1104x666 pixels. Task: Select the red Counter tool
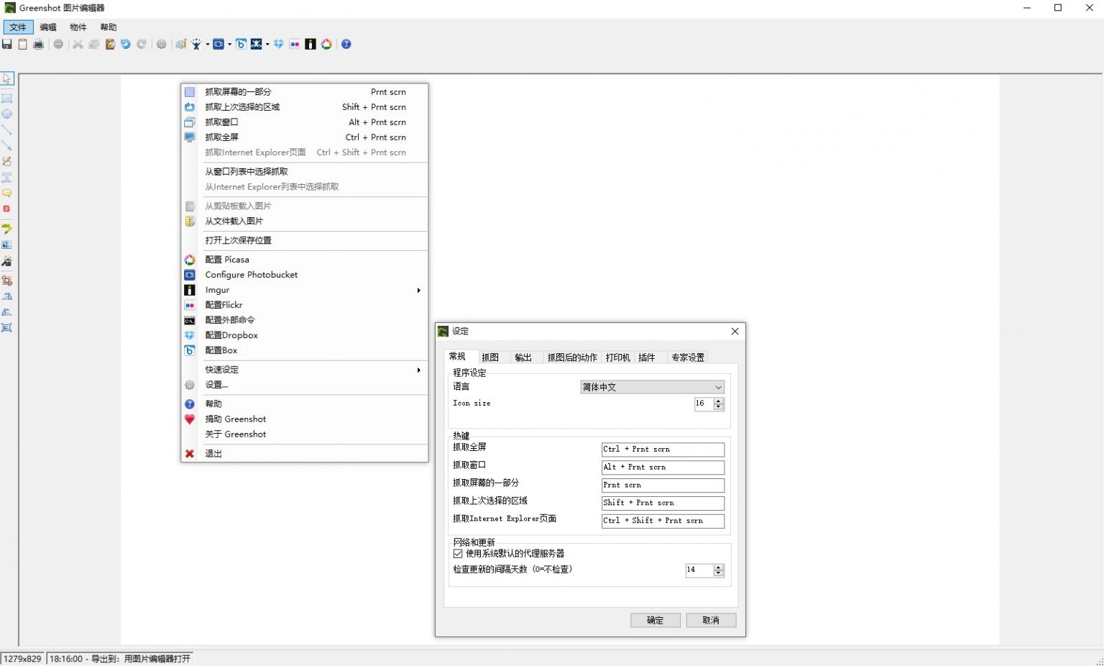[x=7, y=209]
